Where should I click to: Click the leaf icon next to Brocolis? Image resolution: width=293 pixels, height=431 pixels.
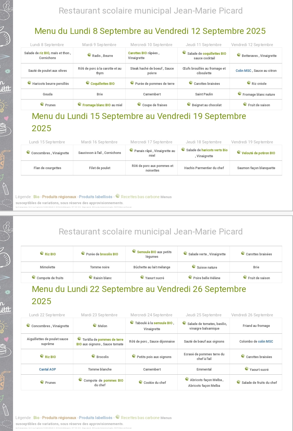coord(93,356)
